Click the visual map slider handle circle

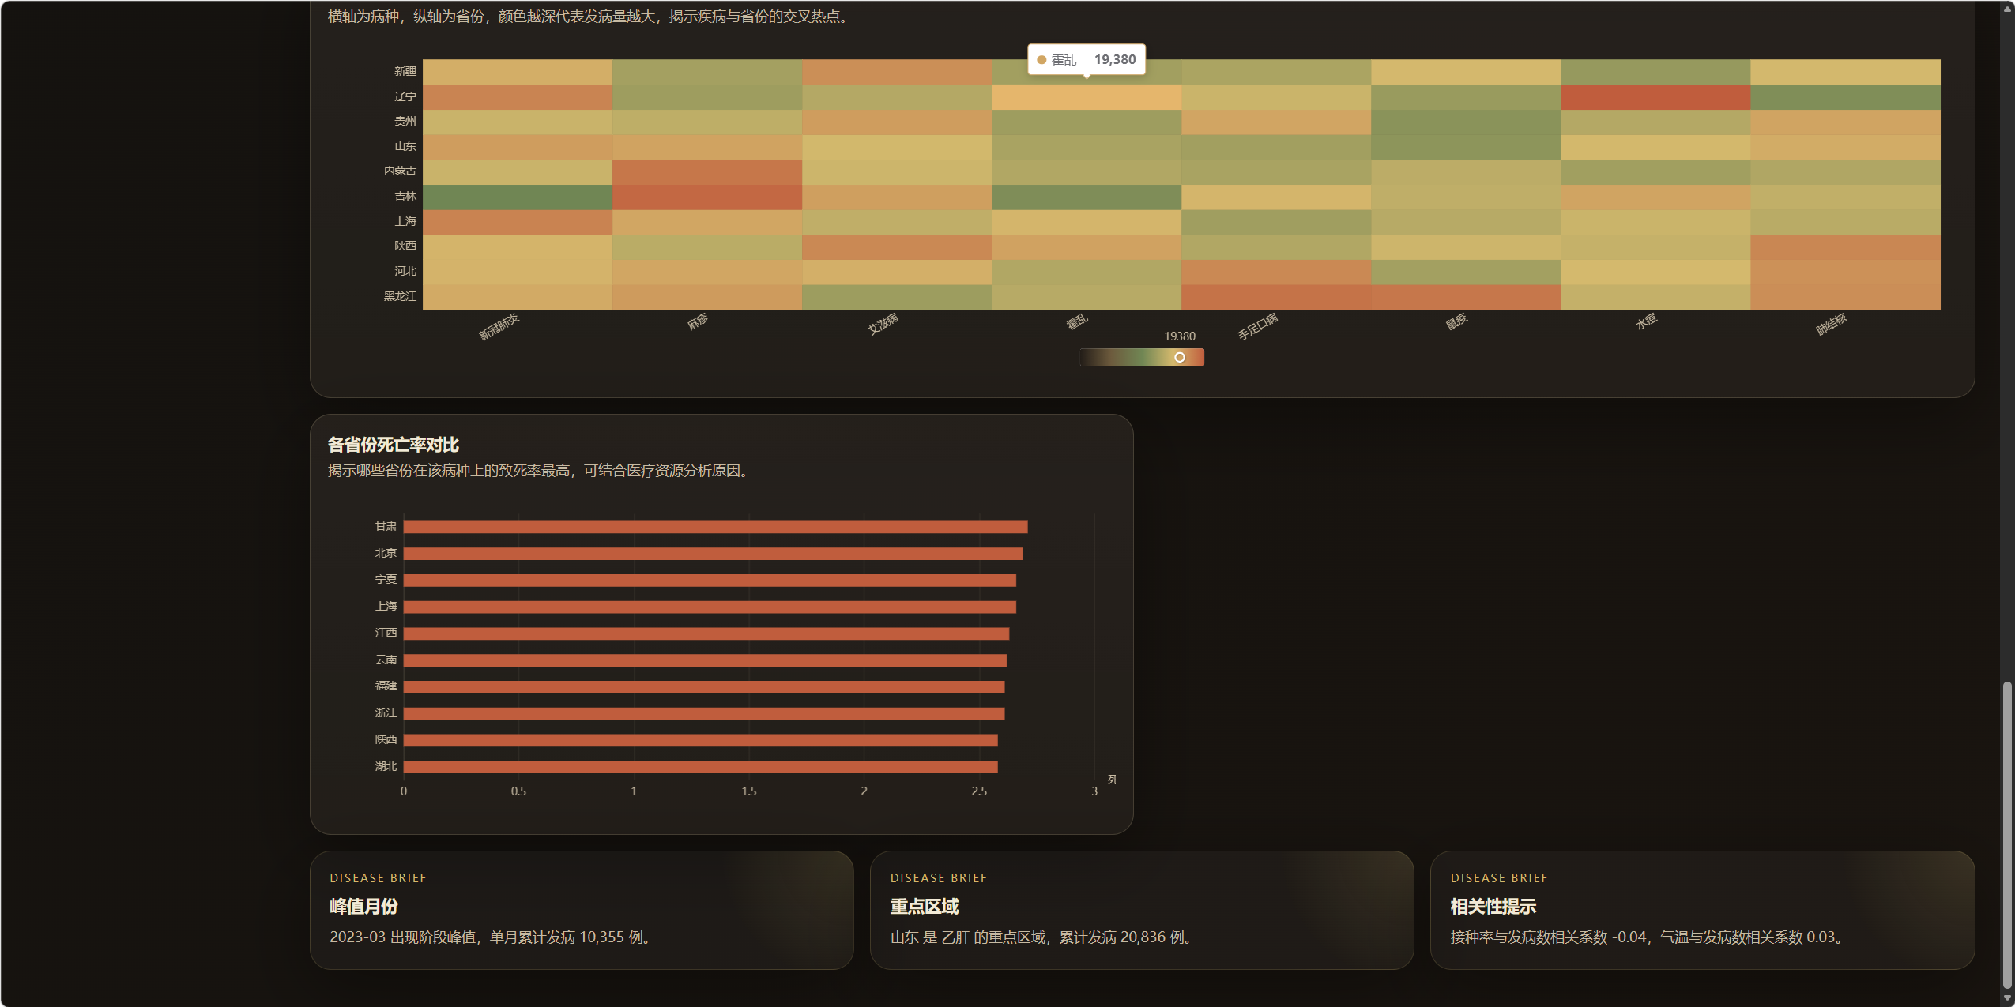(1179, 358)
